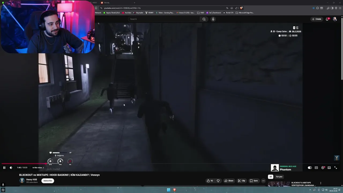Toggle the autoplay switch in player controls
Screen dimensions: 343x193
[x=310, y=168]
